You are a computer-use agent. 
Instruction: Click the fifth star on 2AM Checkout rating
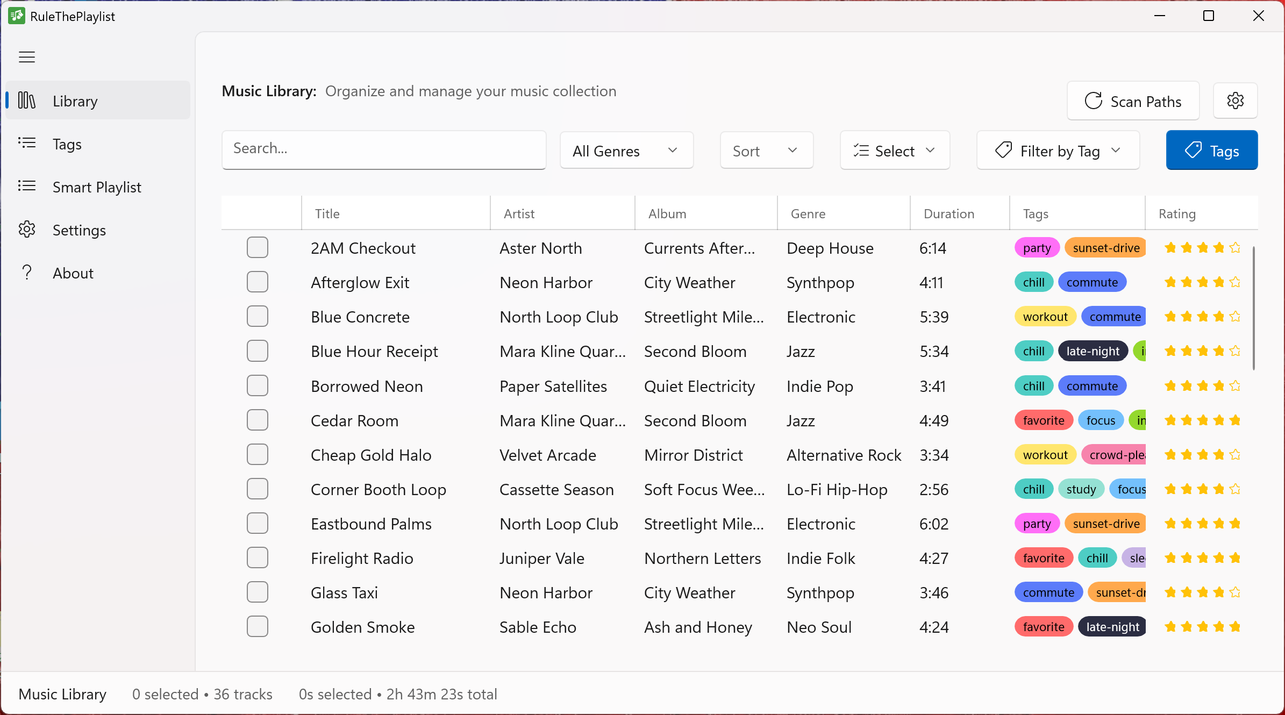click(1235, 248)
